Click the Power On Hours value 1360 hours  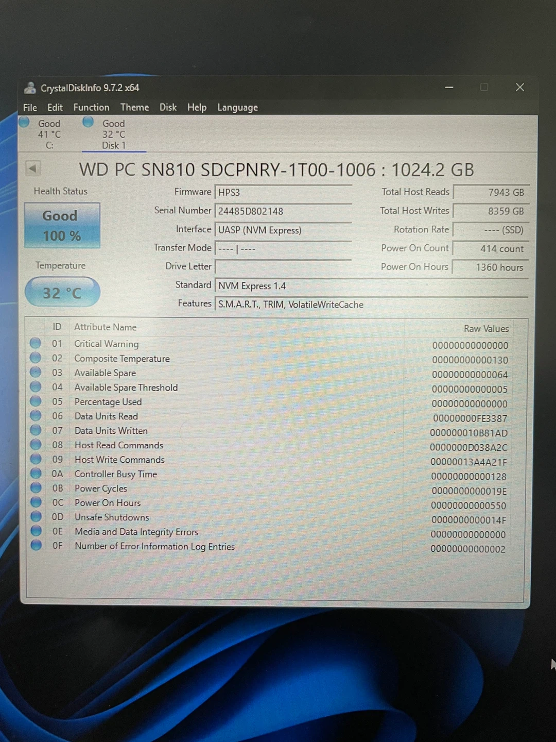pos(491,267)
